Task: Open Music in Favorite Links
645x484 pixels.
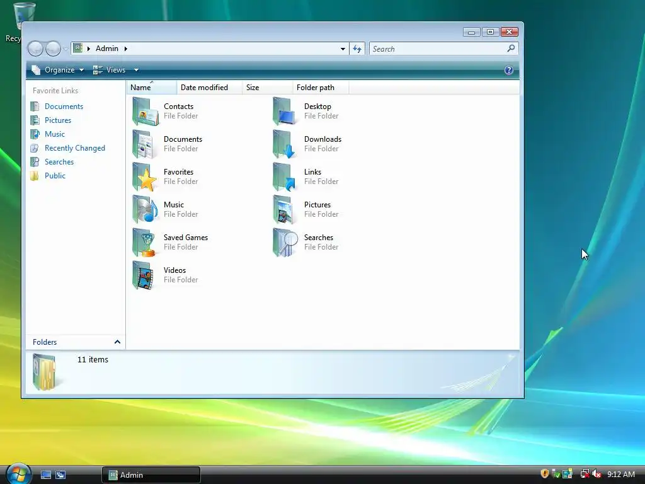Action: [54, 134]
